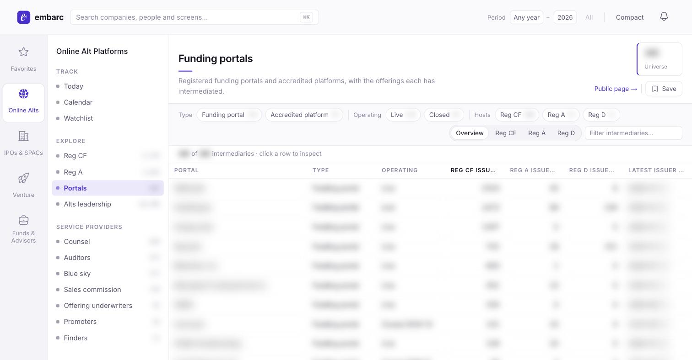Open Auditors service providers

108,258
